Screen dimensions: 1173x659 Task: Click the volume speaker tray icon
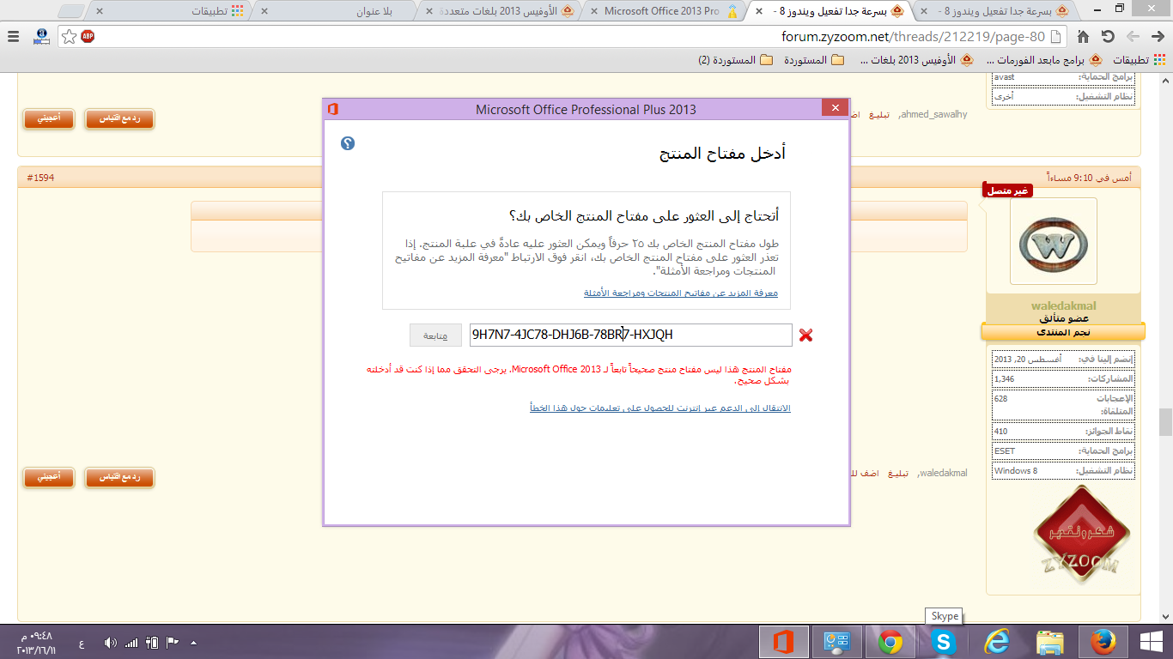click(111, 642)
